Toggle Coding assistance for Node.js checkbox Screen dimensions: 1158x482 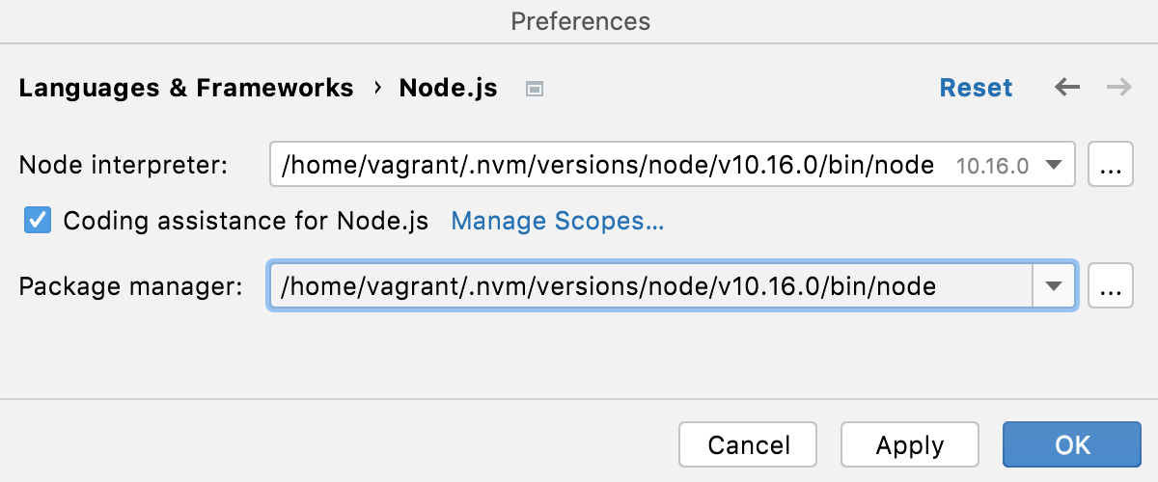(x=38, y=221)
